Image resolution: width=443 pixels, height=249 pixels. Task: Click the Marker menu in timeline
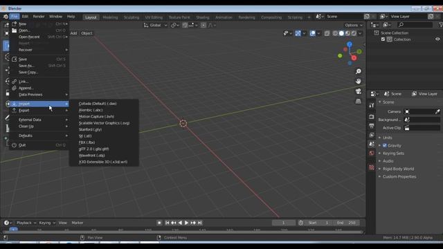(77, 223)
